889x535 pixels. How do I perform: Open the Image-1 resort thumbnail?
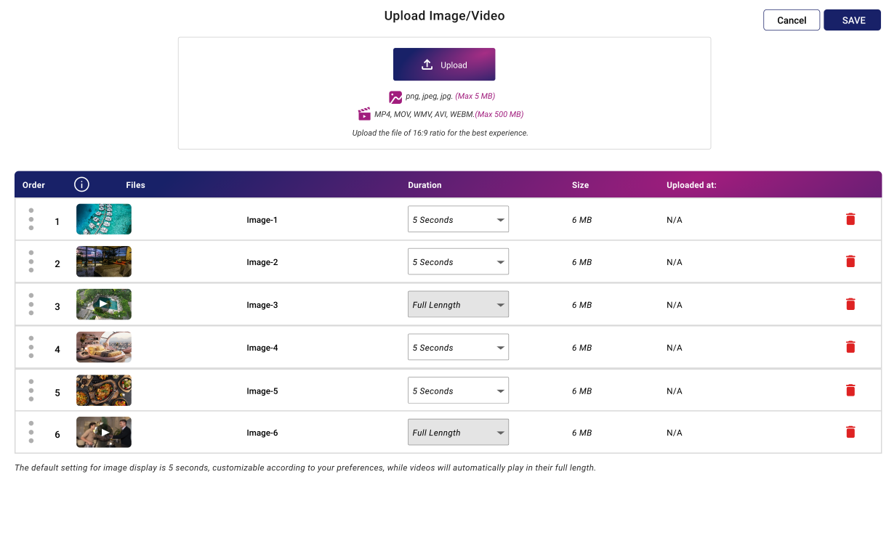tap(104, 219)
